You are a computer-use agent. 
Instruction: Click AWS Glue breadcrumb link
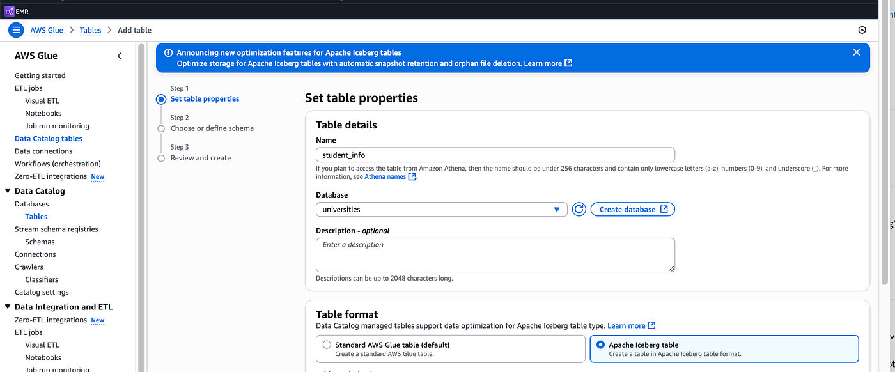click(47, 30)
